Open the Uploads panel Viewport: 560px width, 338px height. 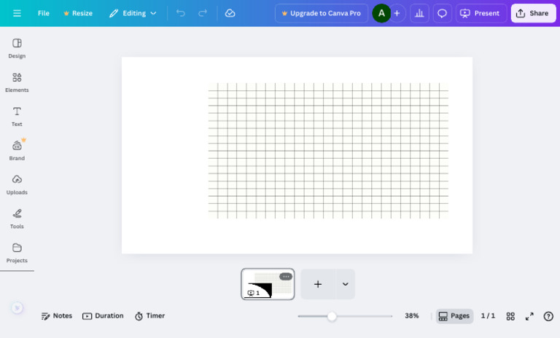coord(17,184)
